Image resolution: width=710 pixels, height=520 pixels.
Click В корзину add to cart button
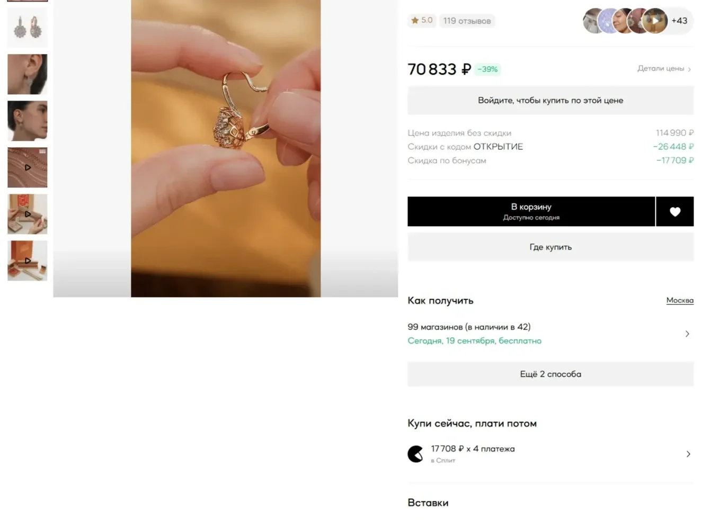tap(531, 212)
